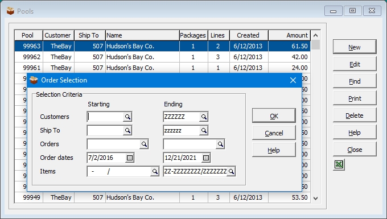Screen dimensions: 387x219
Task: Click Find in Pools window
Action: (355, 81)
